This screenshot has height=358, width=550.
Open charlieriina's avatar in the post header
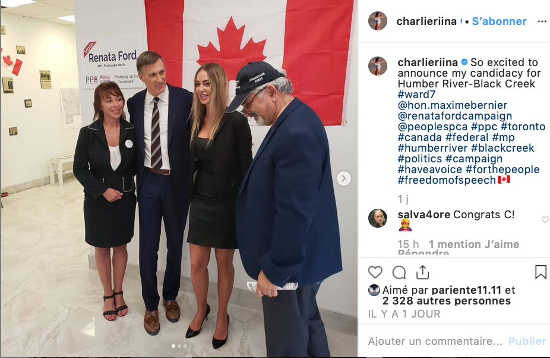378,21
